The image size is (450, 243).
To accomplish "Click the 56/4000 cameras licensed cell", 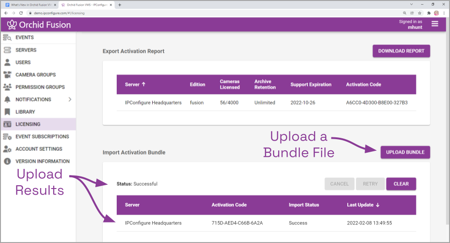I will click(229, 102).
